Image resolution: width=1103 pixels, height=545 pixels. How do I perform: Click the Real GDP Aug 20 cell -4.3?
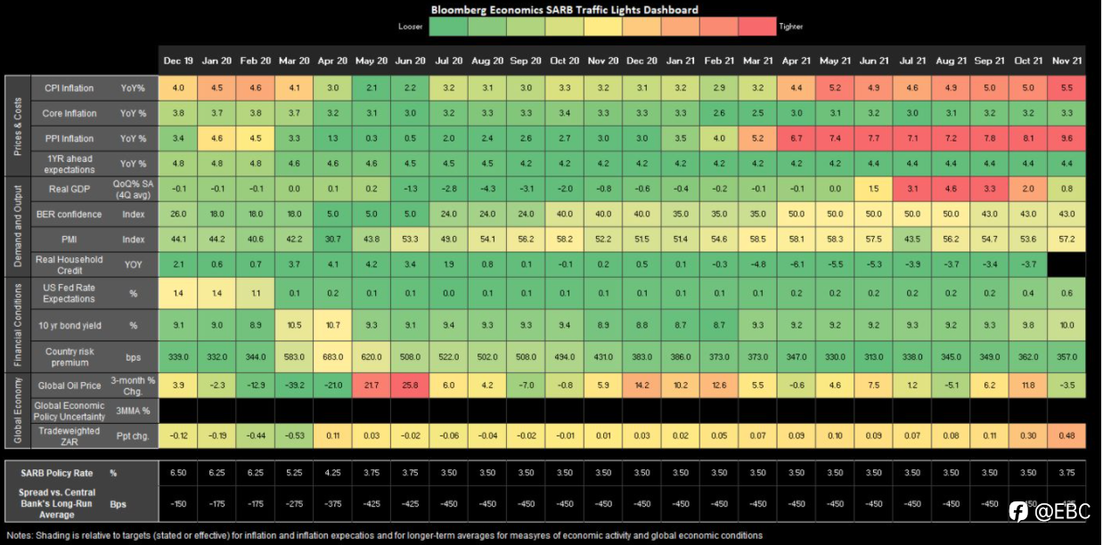click(x=487, y=188)
